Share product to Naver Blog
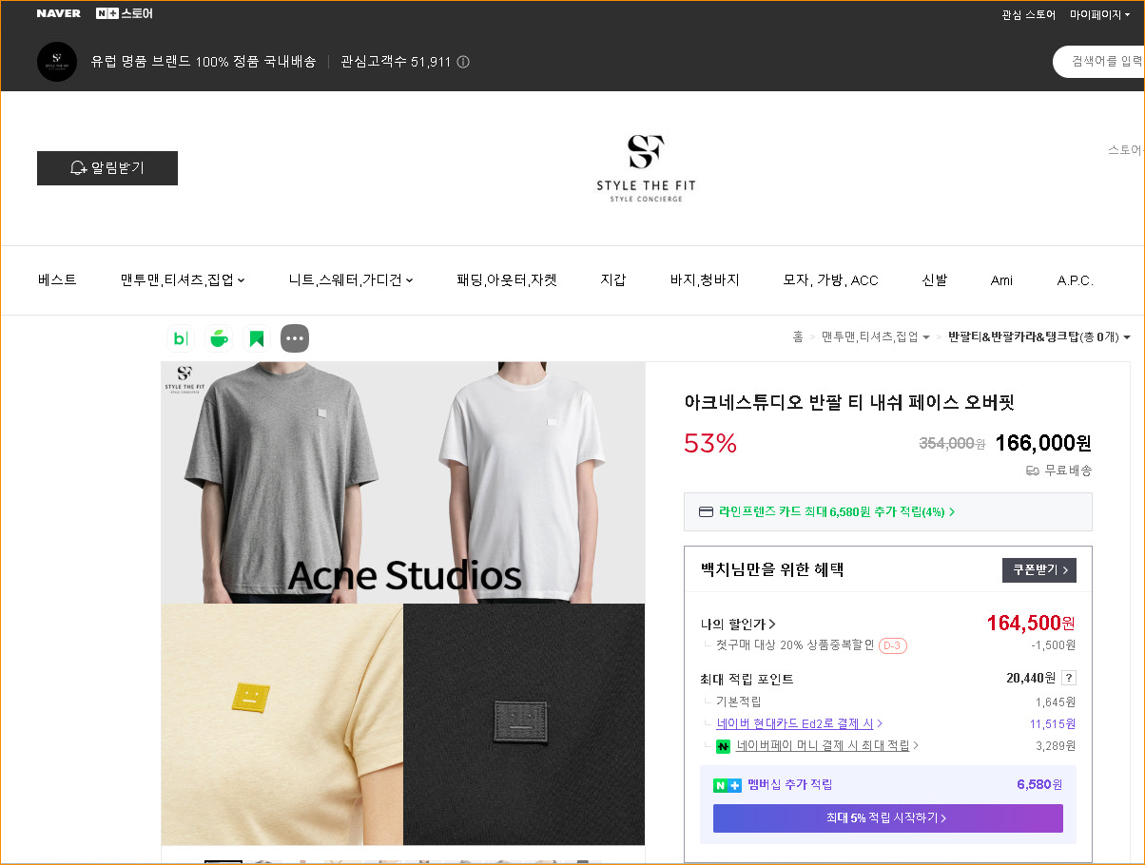 coord(181,337)
